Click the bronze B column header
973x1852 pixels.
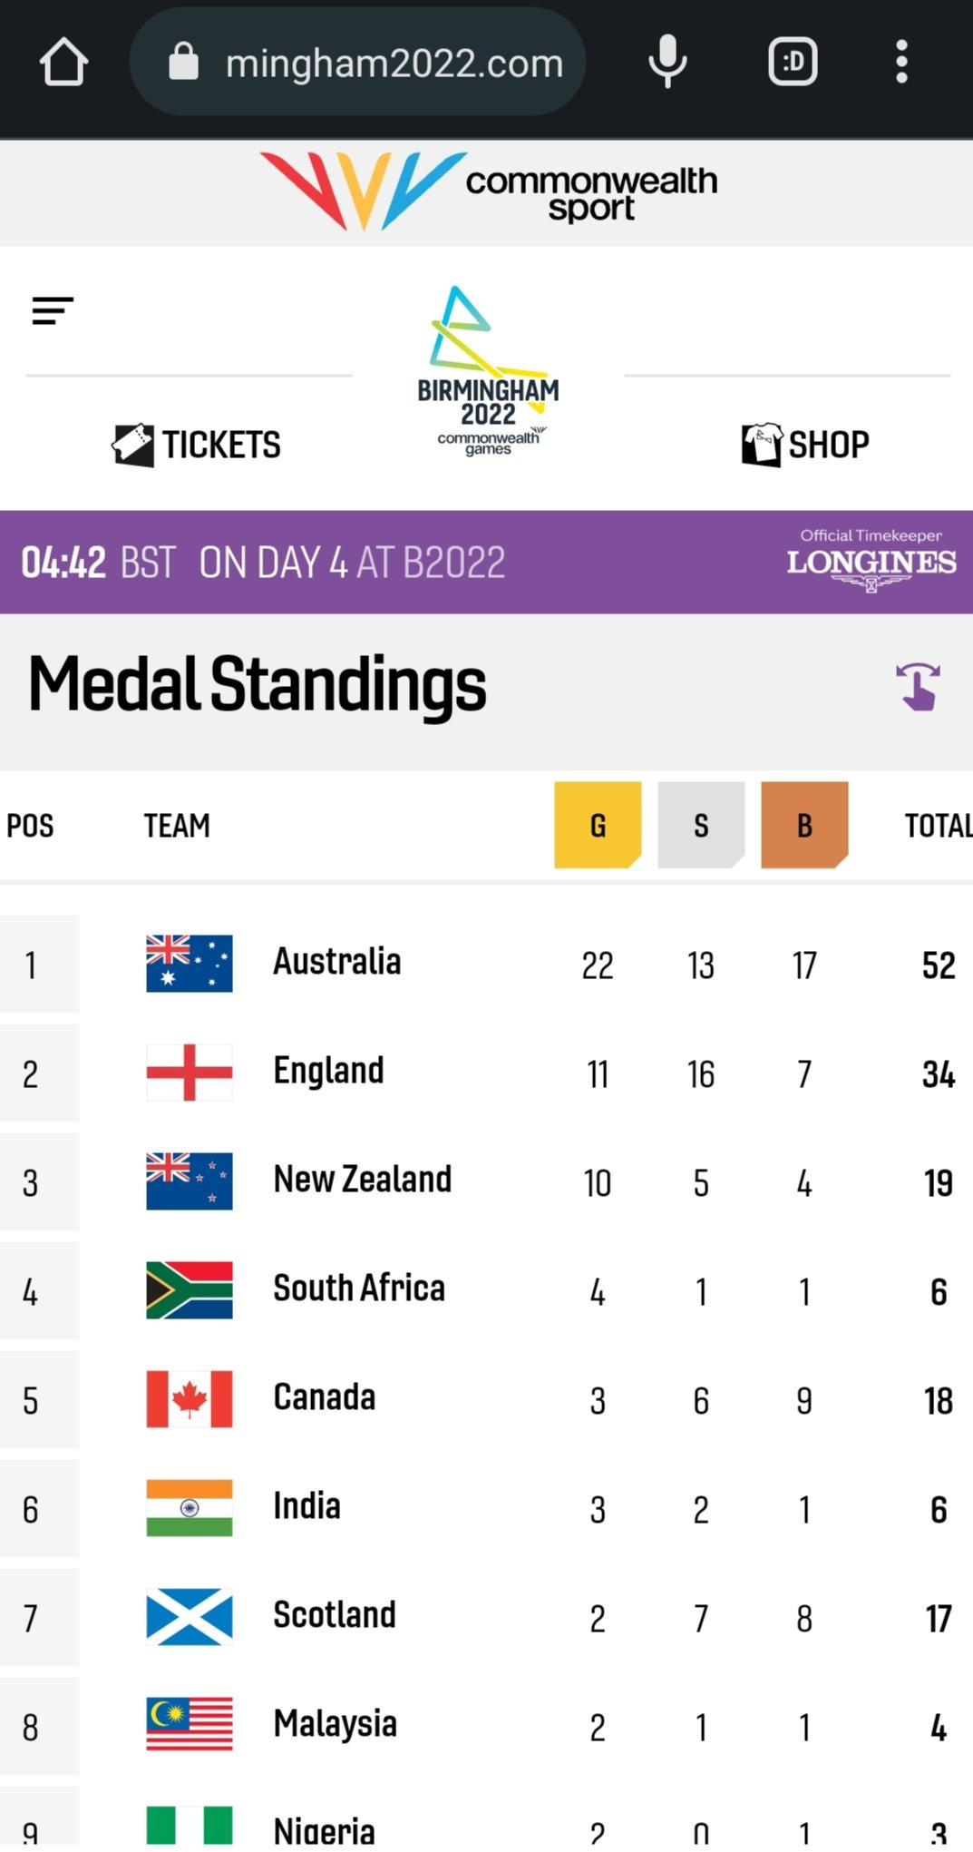[x=804, y=825]
